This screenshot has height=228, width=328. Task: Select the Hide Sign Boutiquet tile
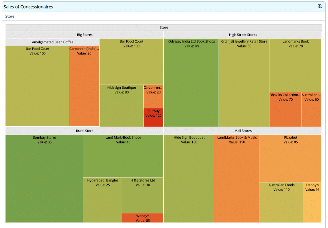(189, 178)
